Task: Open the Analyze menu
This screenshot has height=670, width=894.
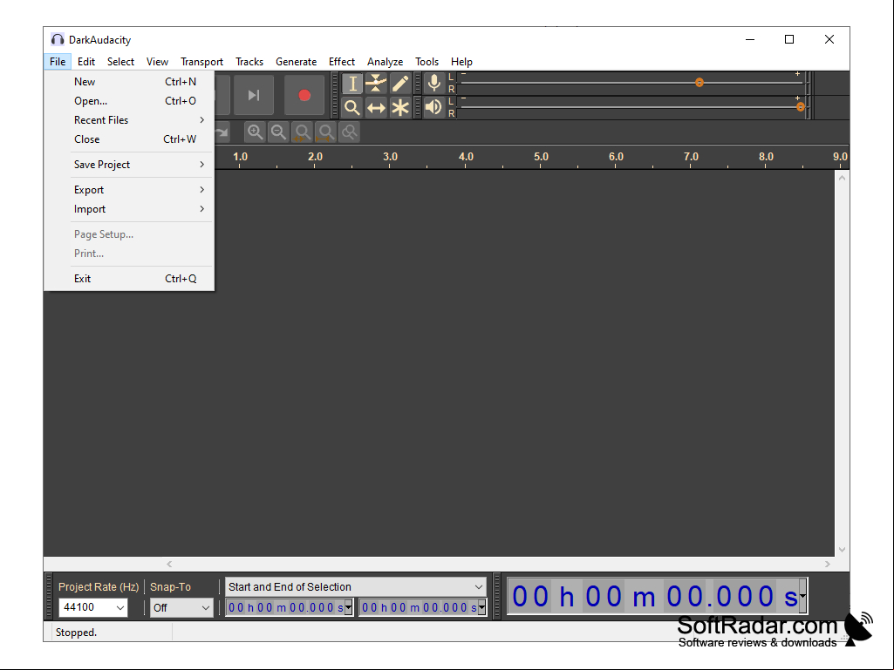Action: click(385, 62)
